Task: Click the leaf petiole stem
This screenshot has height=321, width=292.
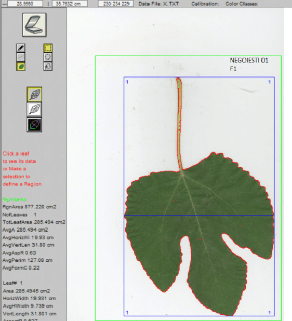Action: (179, 123)
